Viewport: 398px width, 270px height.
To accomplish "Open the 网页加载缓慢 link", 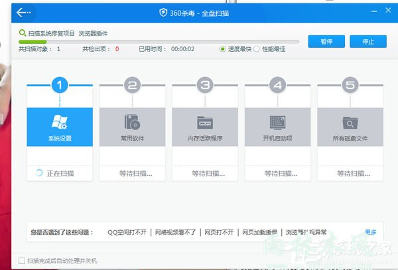I will [259, 232].
